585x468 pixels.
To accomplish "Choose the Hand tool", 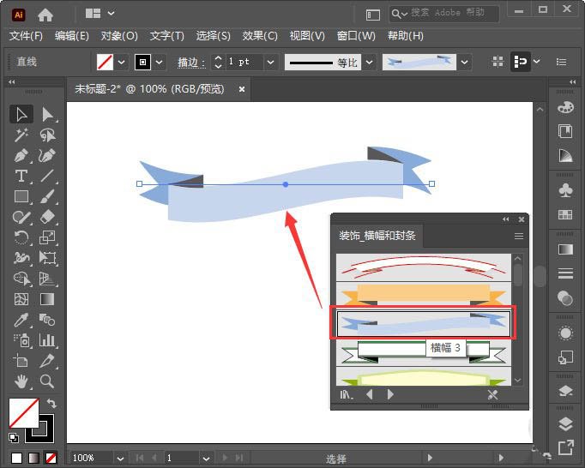I will (x=21, y=381).
